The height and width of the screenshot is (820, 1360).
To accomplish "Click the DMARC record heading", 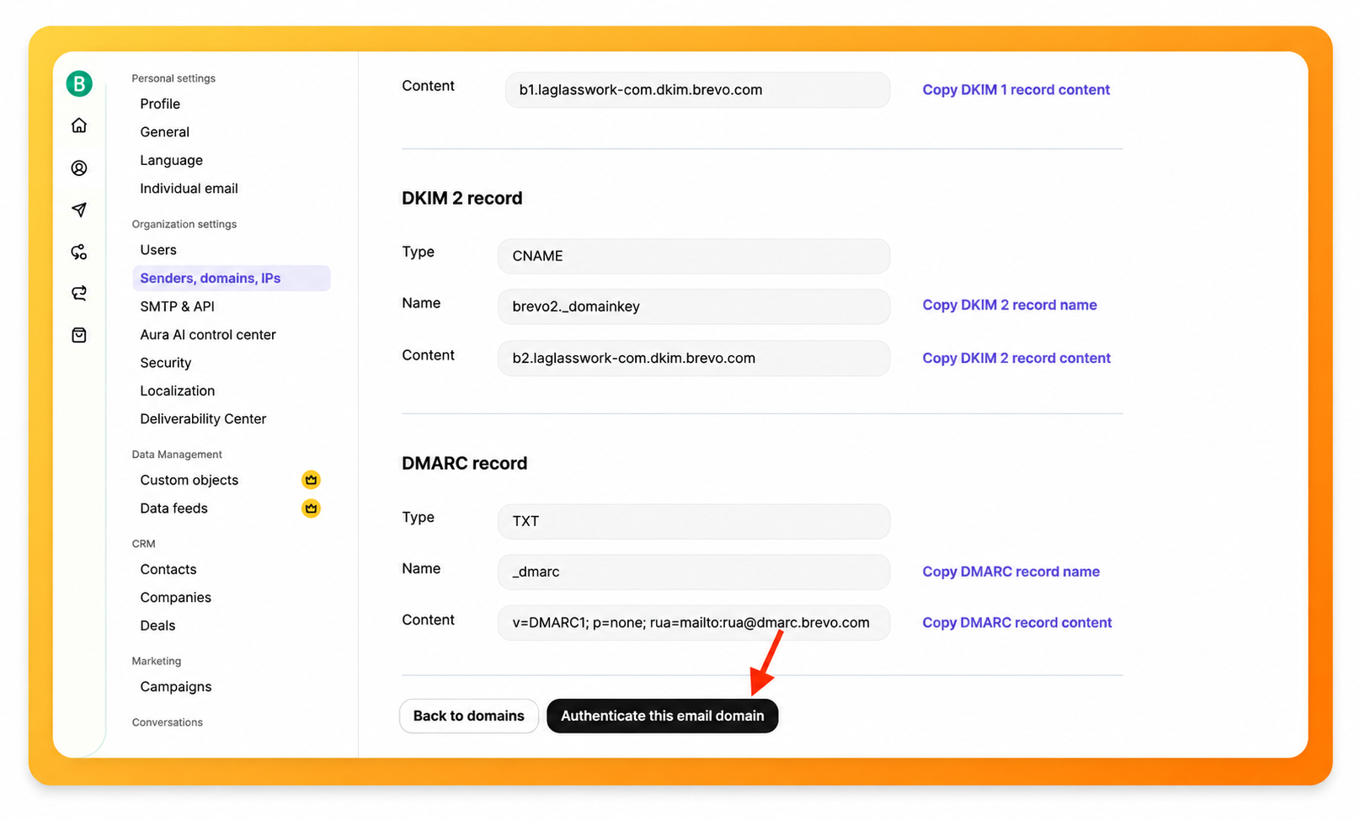I will point(465,463).
